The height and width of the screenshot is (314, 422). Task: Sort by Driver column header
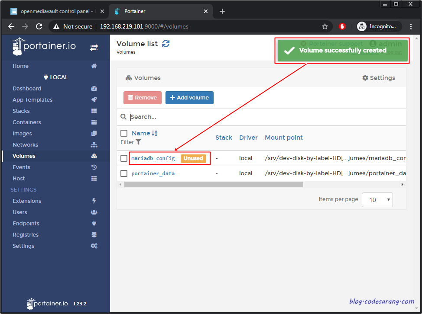pos(248,138)
